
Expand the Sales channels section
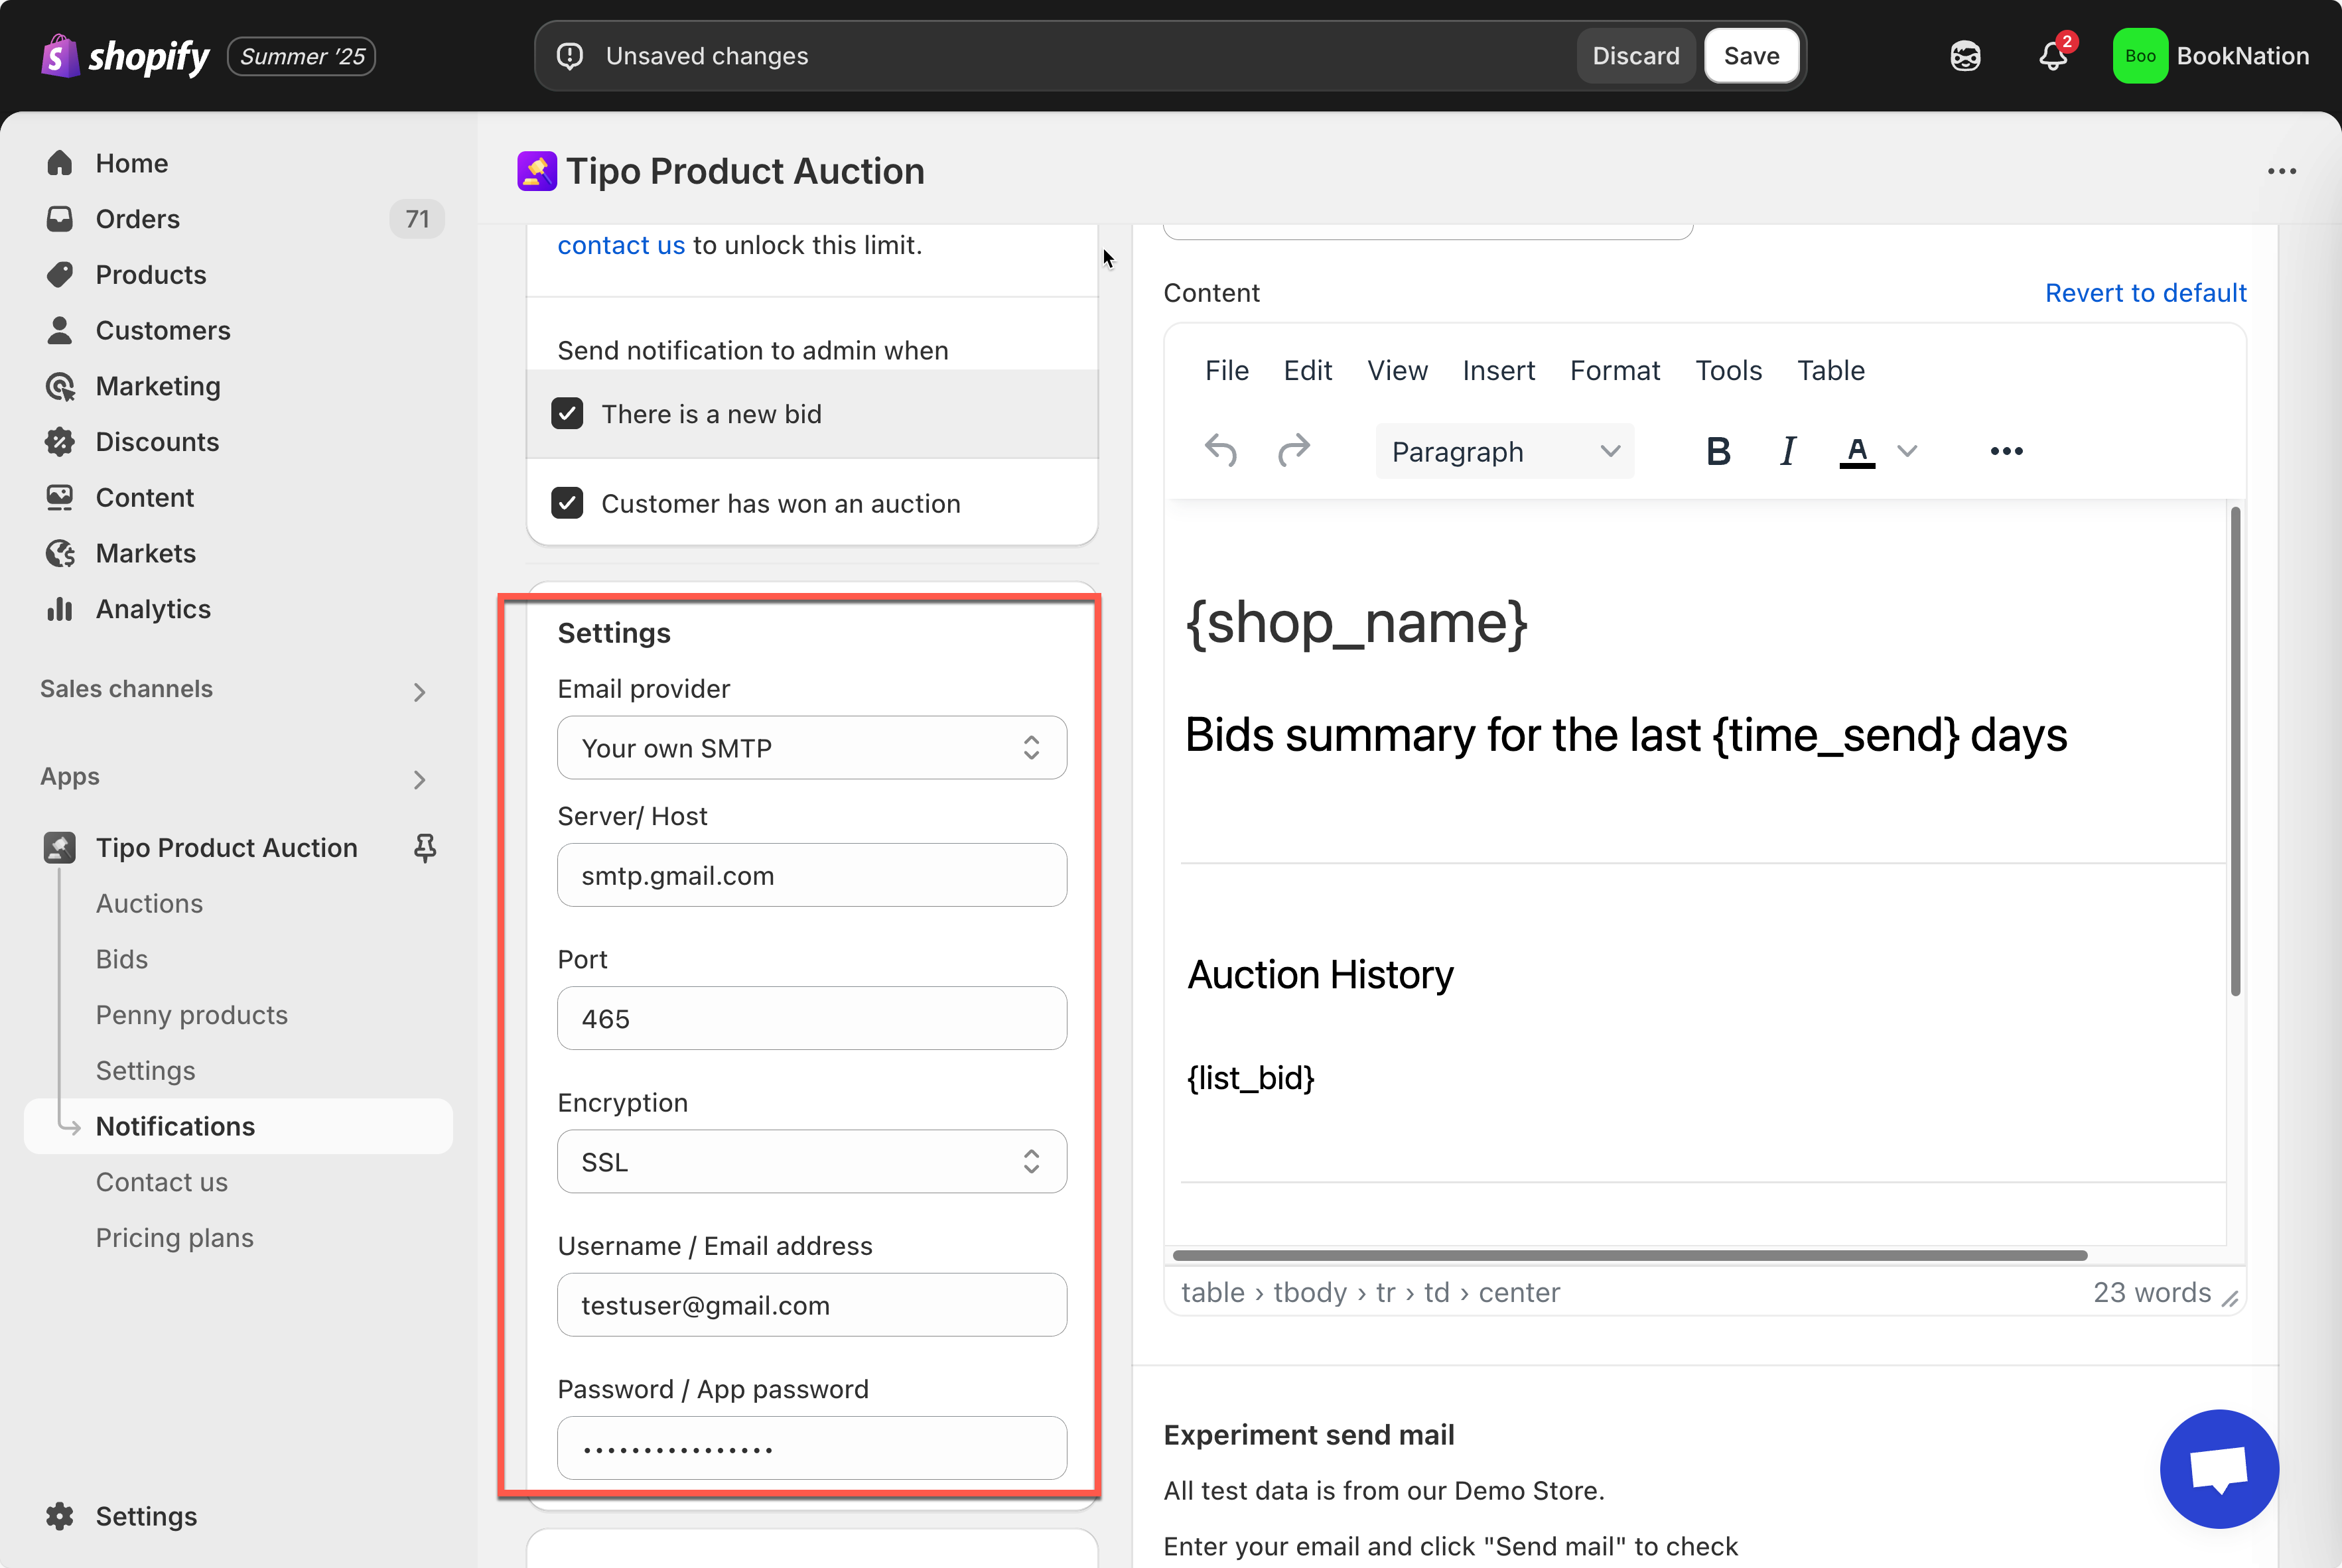[419, 691]
